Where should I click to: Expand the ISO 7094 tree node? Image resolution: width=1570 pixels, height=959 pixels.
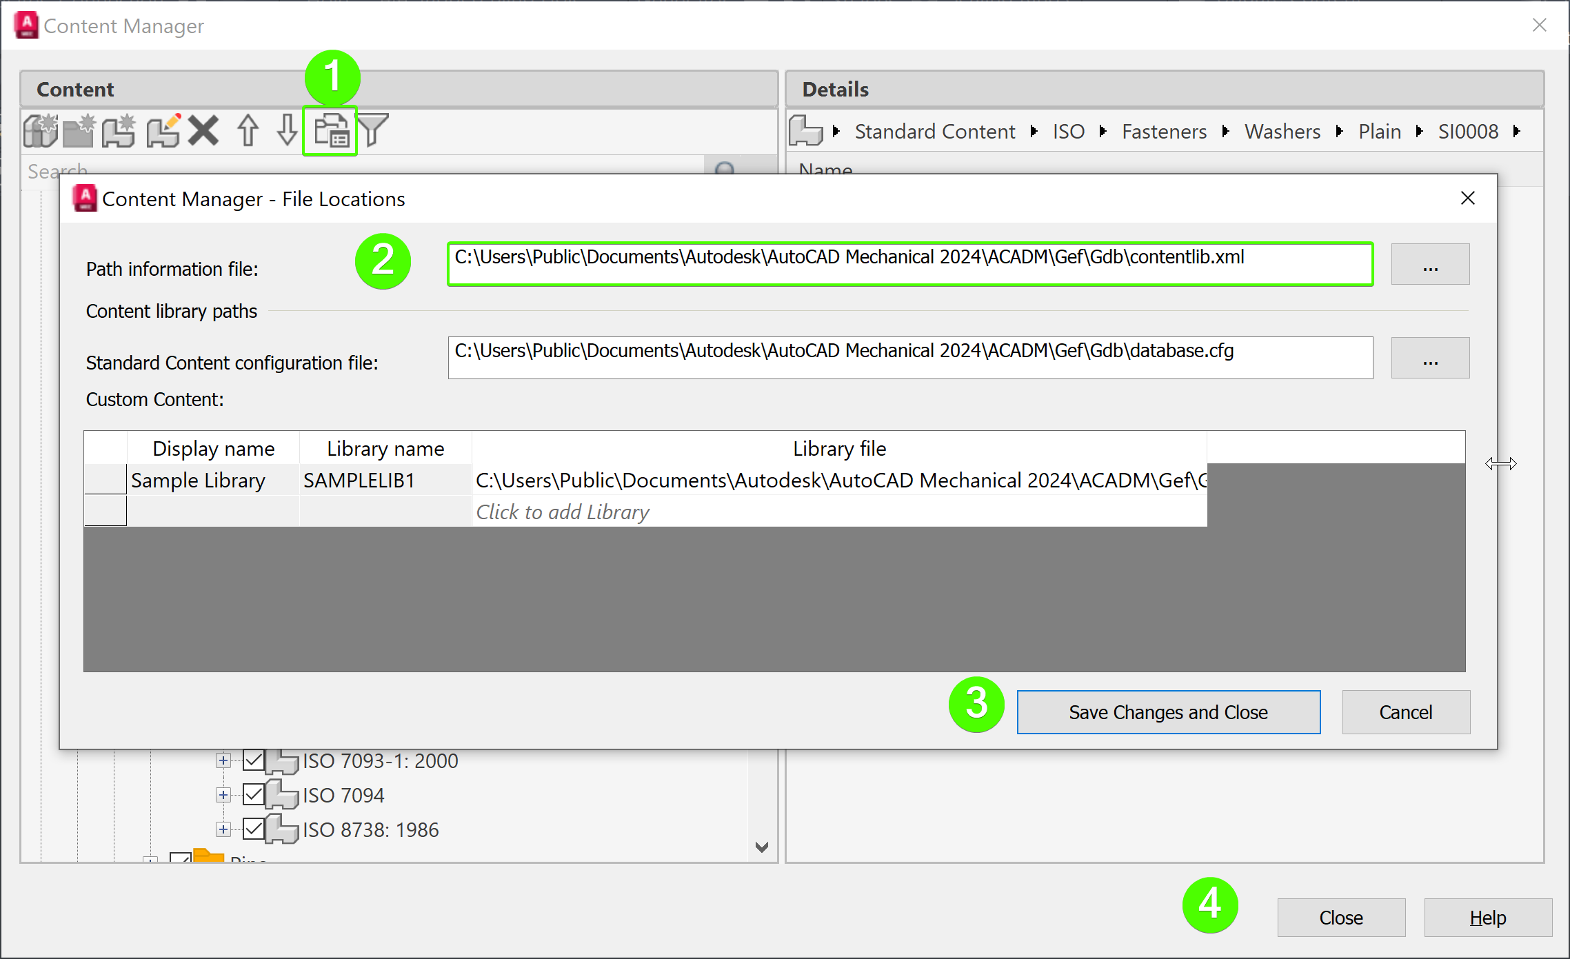coord(223,795)
